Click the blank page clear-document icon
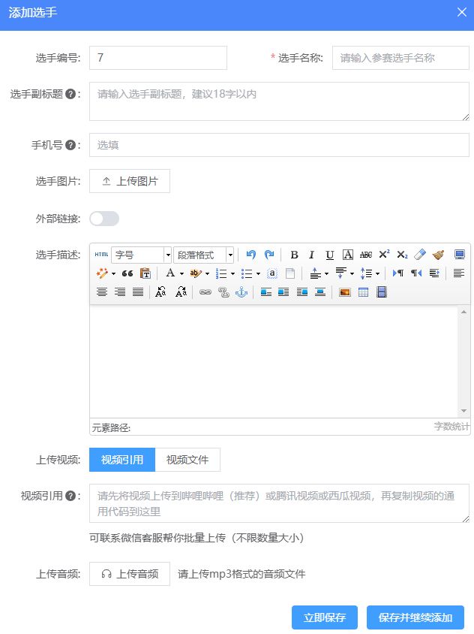This screenshot has width=474, height=634. tap(290, 273)
